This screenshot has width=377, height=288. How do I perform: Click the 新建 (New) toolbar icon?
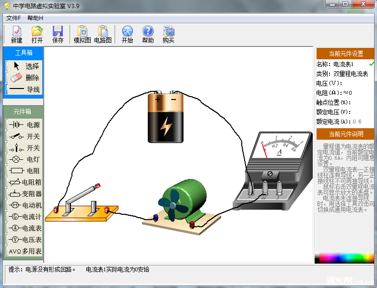coord(16,34)
